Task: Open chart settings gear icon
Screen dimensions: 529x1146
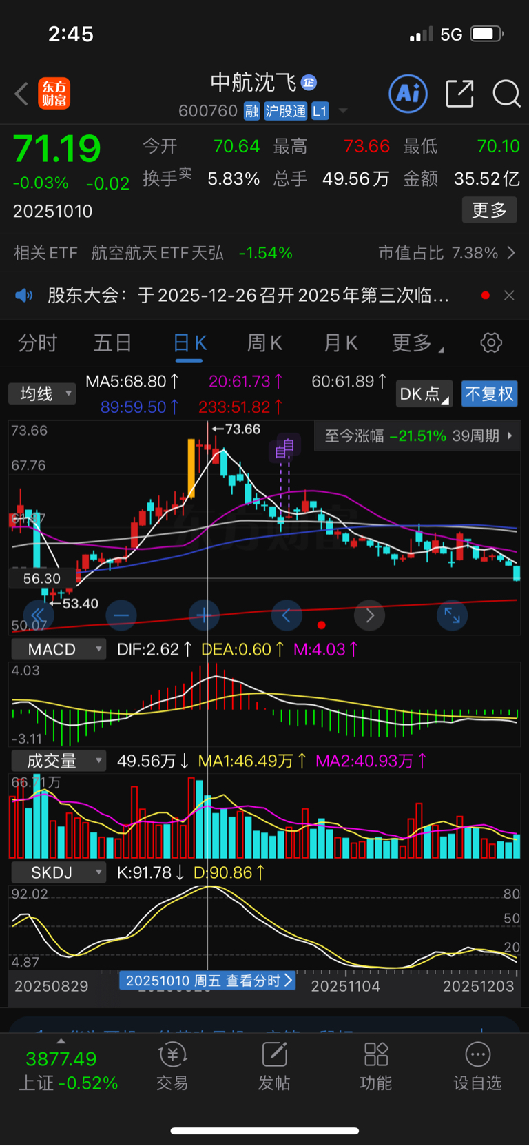Action: [491, 342]
